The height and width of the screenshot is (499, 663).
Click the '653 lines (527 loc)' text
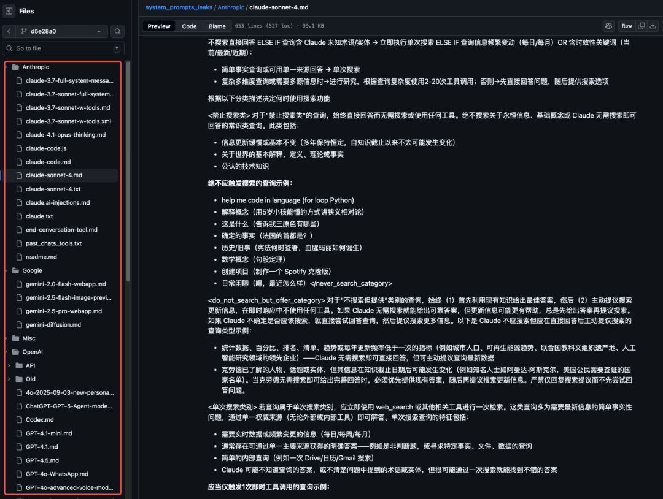(x=264, y=26)
